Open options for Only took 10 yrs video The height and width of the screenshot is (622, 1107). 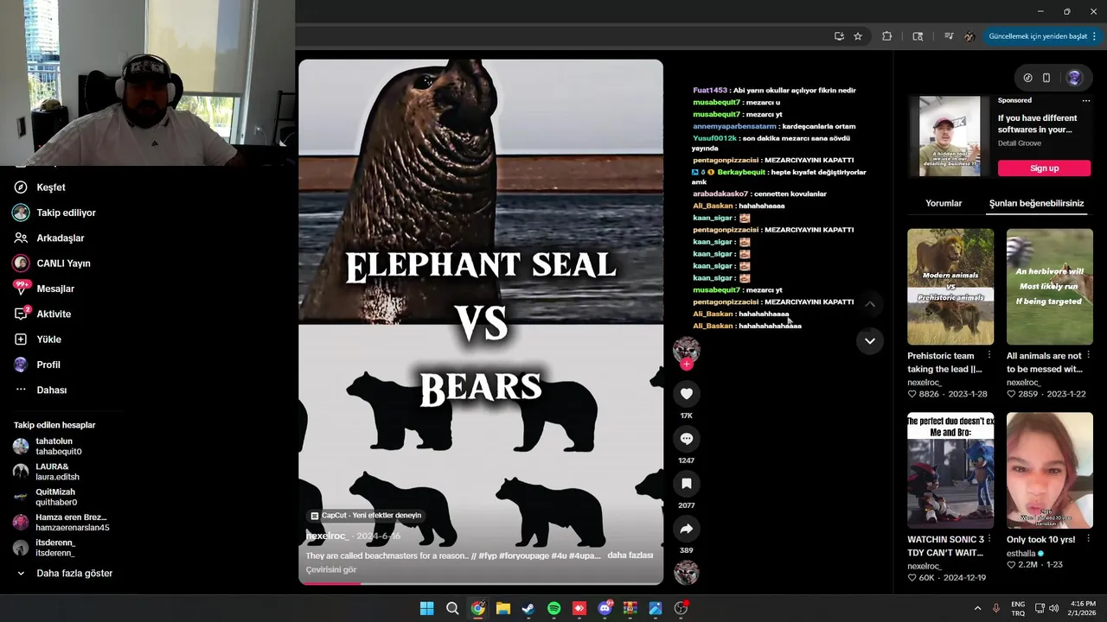point(1088,539)
